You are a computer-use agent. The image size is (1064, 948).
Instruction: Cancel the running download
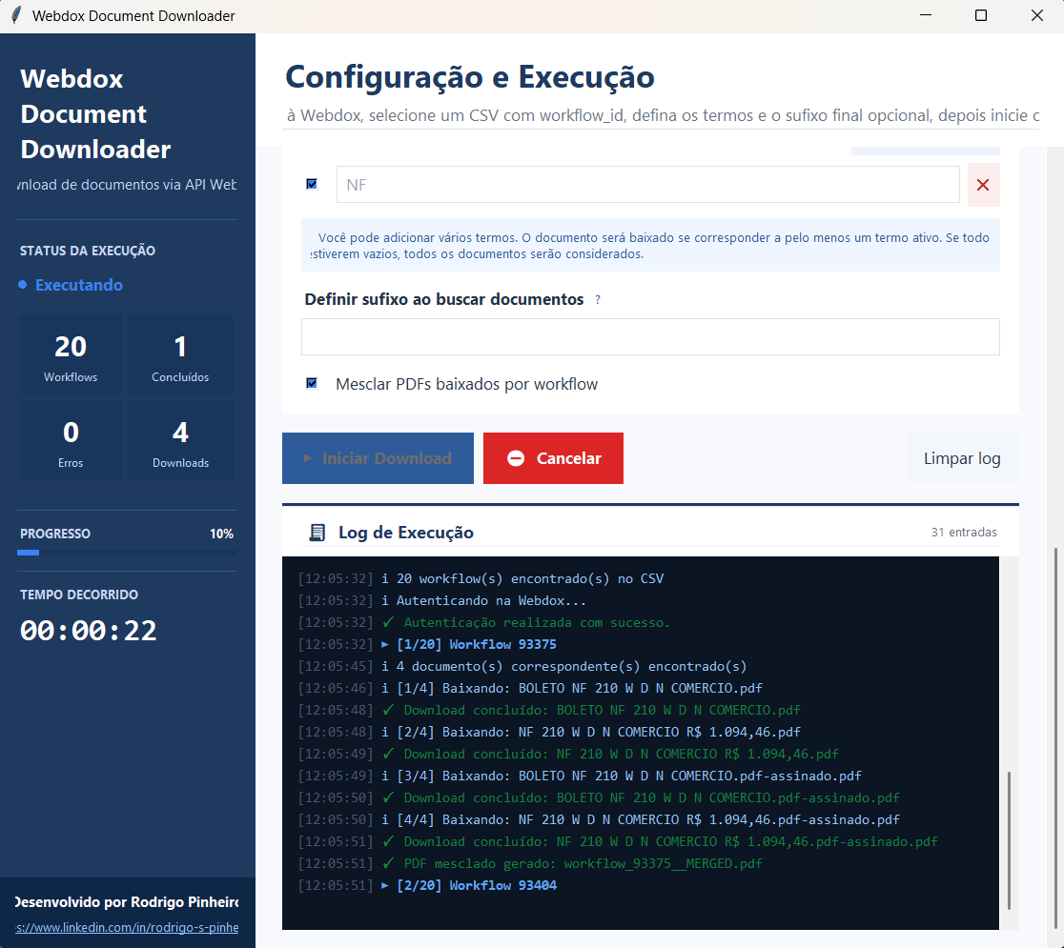(553, 458)
